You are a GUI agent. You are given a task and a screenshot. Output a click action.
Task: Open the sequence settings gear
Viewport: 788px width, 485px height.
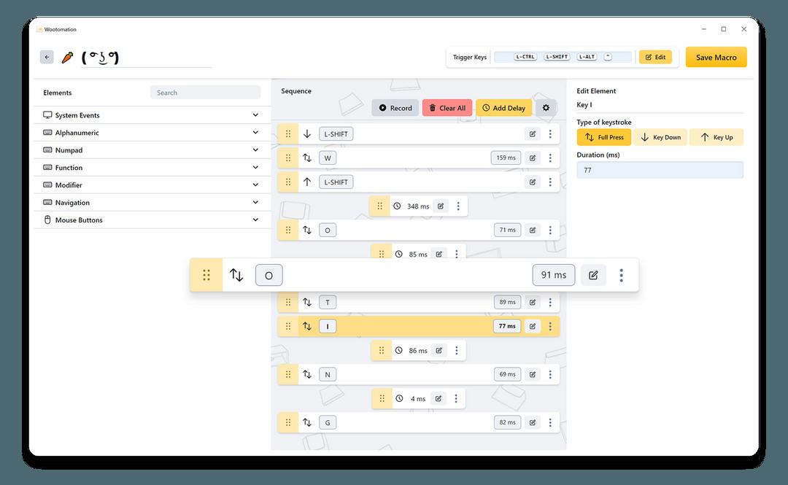tap(546, 107)
